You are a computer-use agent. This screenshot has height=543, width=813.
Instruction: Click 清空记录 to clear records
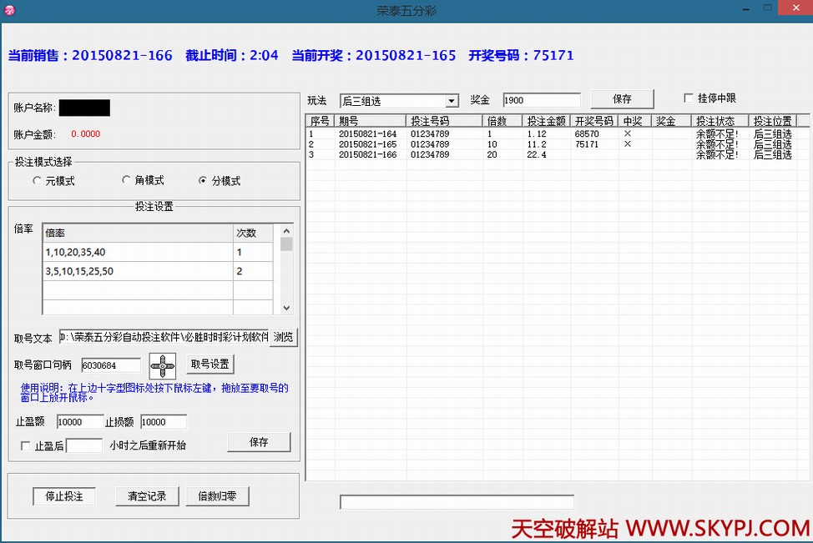(x=147, y=496)
